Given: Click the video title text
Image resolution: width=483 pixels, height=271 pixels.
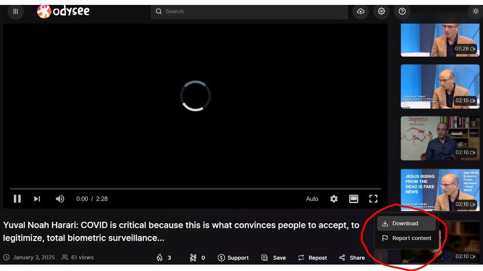Looking at the screenshot, I should [181, 231].
